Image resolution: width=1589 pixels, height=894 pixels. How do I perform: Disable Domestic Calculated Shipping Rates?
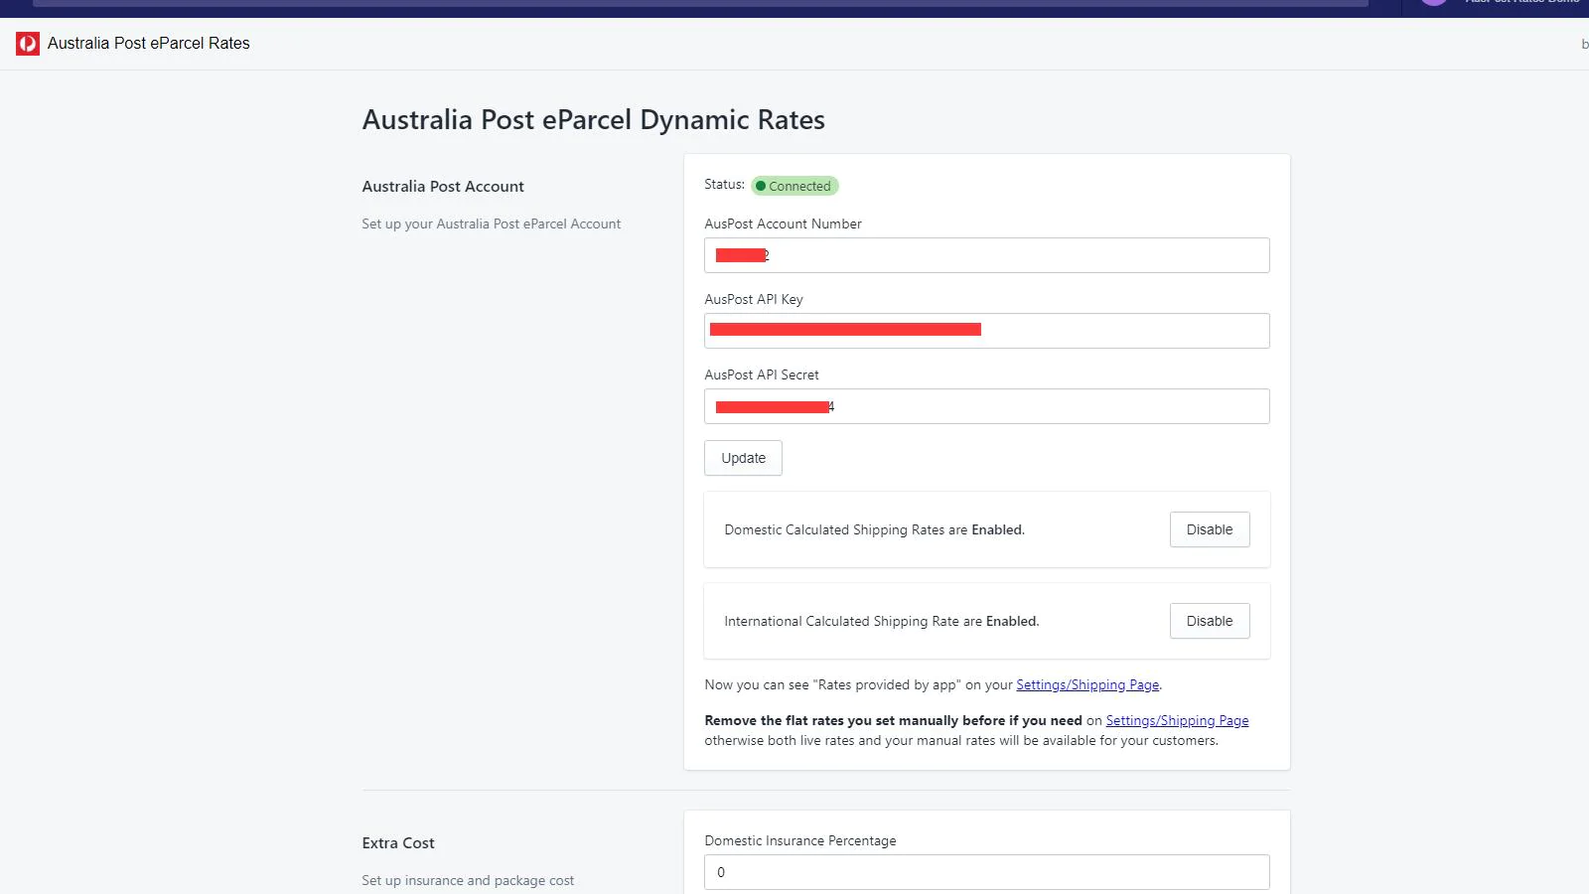[1209, 529]
